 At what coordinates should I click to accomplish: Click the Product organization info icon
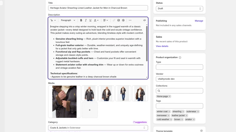coord(180,57)
